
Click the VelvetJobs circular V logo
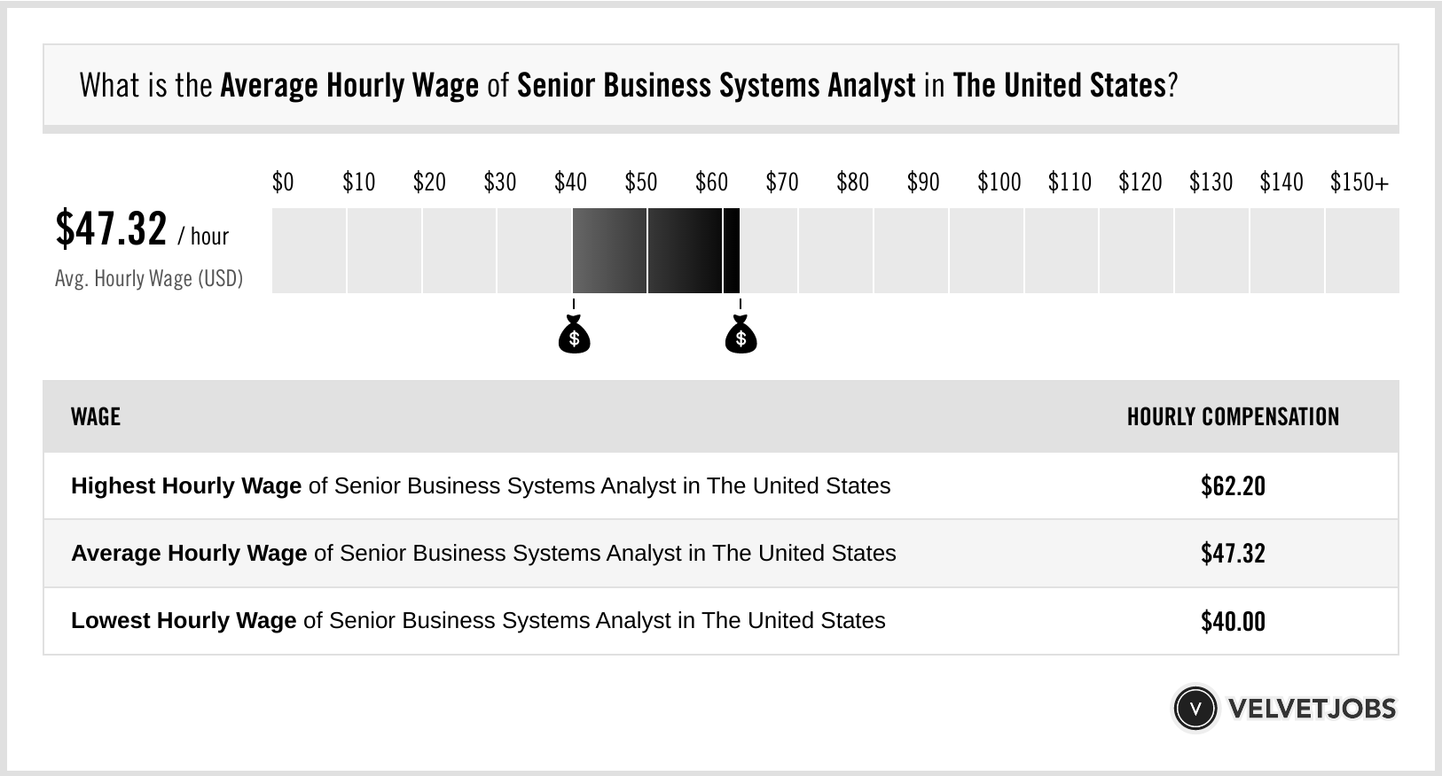1195,709
